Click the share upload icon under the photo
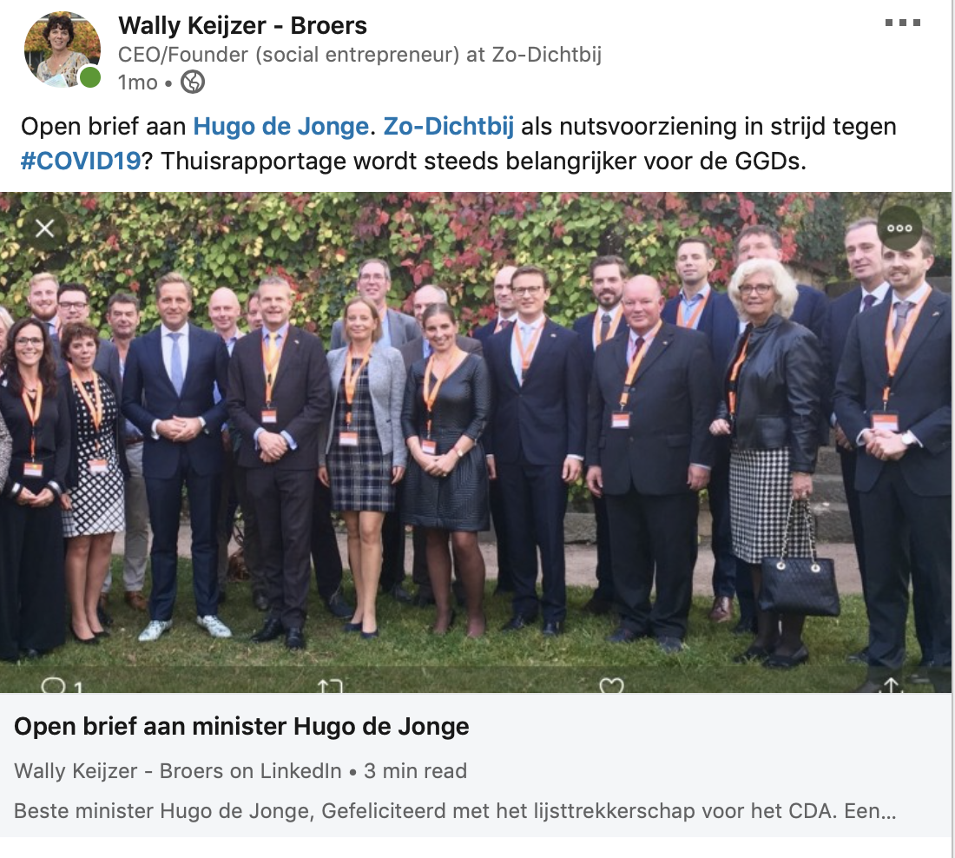The width and height of the screenshot is (955, 858). click(x=891, y=685)
